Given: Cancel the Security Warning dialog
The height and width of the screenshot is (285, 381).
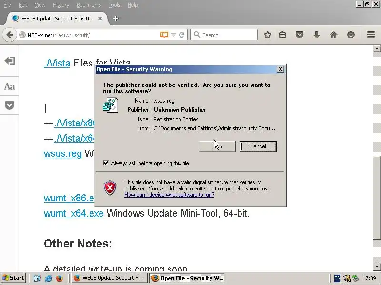Looking at the screenshot, I should click(x=258, y=146).
